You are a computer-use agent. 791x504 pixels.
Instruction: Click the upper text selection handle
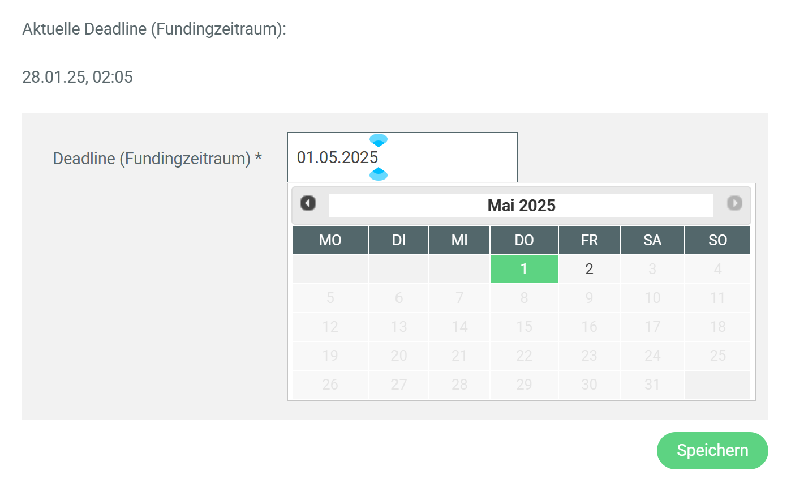tap(379, 140)
